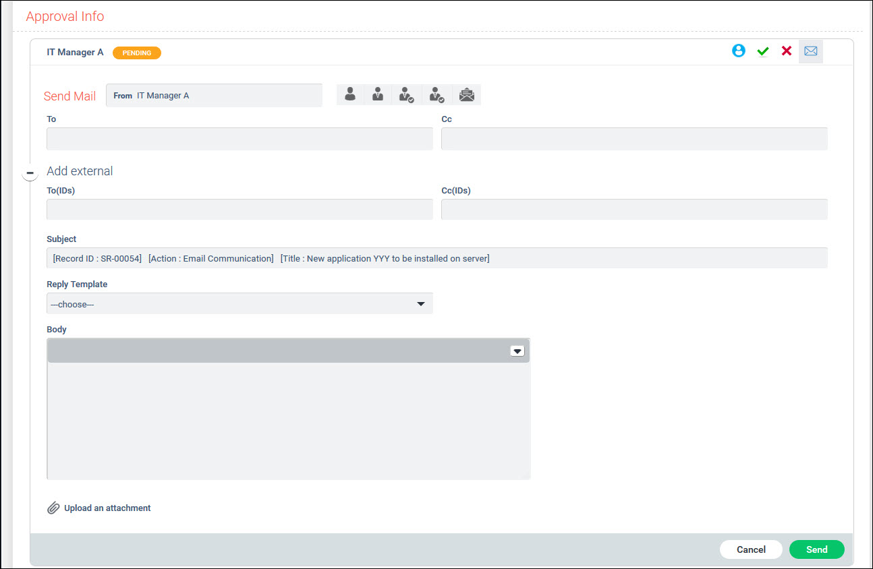
Task: Click into the To recipients field
Action: 240,139
